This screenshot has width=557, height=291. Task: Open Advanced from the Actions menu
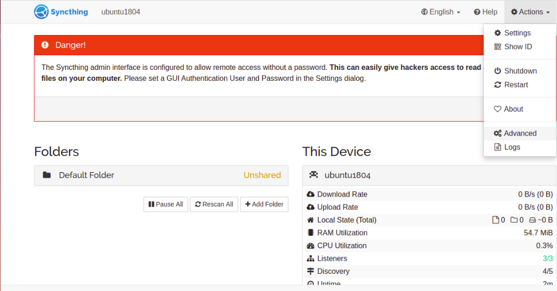(520, 134)
